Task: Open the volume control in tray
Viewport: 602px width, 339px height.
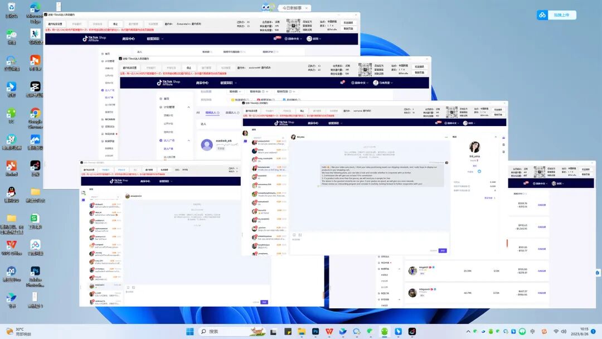Action: click(x=564, y=331)
